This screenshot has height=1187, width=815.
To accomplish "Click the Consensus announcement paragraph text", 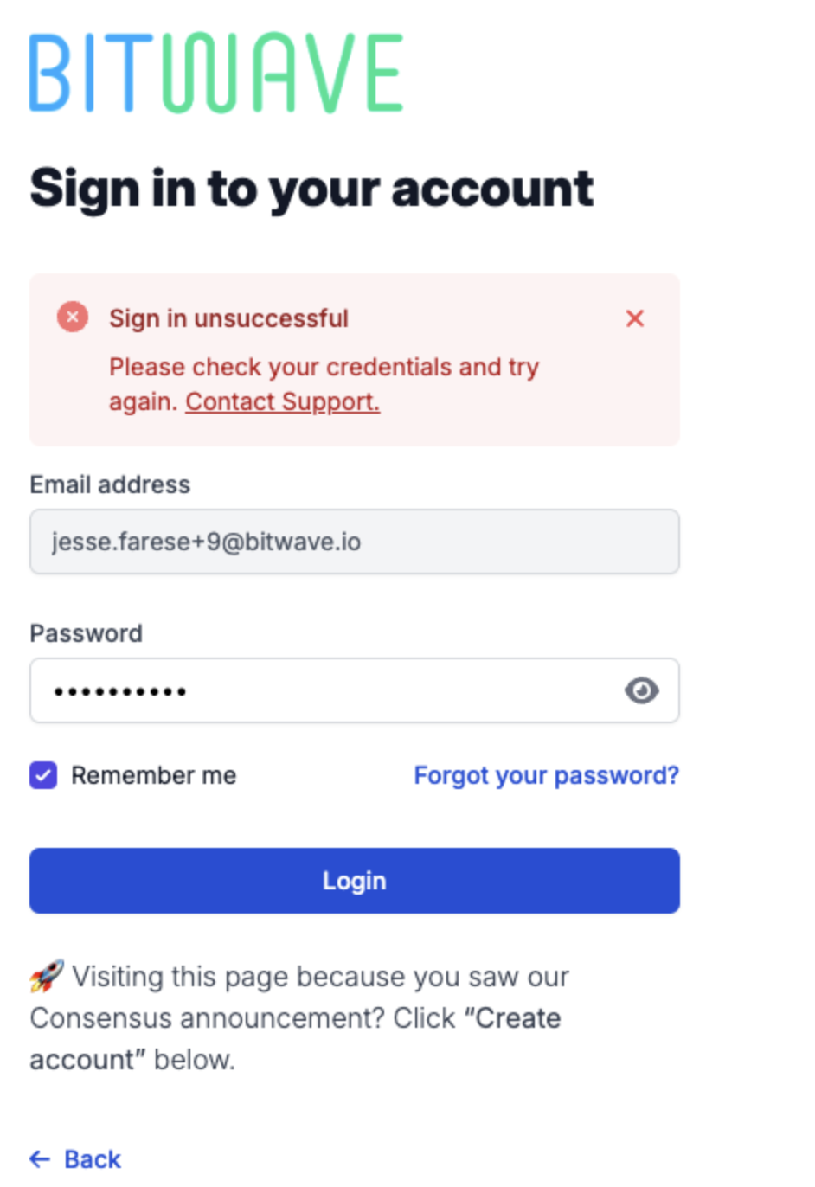I will [299, 1017].
